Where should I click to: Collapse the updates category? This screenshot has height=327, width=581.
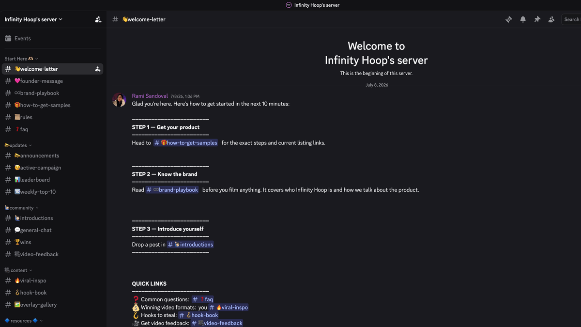pyautogui.click(x=18, y=145)
